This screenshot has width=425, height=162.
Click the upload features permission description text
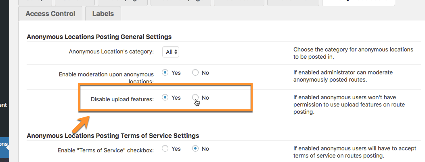(349, 105)
